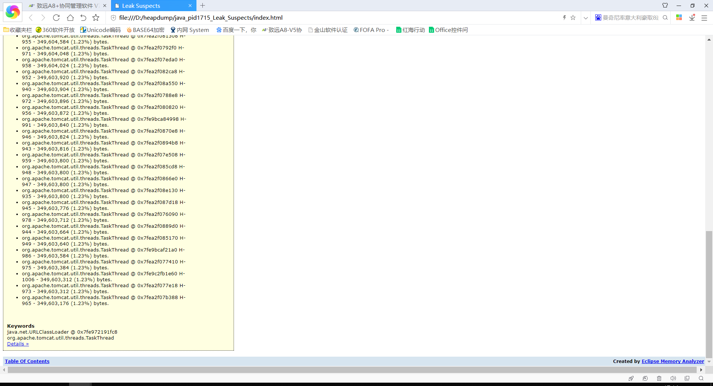Click the lightning speed mode icon
The width and height of the screenshot is (713, 386).
pos(564,17)
